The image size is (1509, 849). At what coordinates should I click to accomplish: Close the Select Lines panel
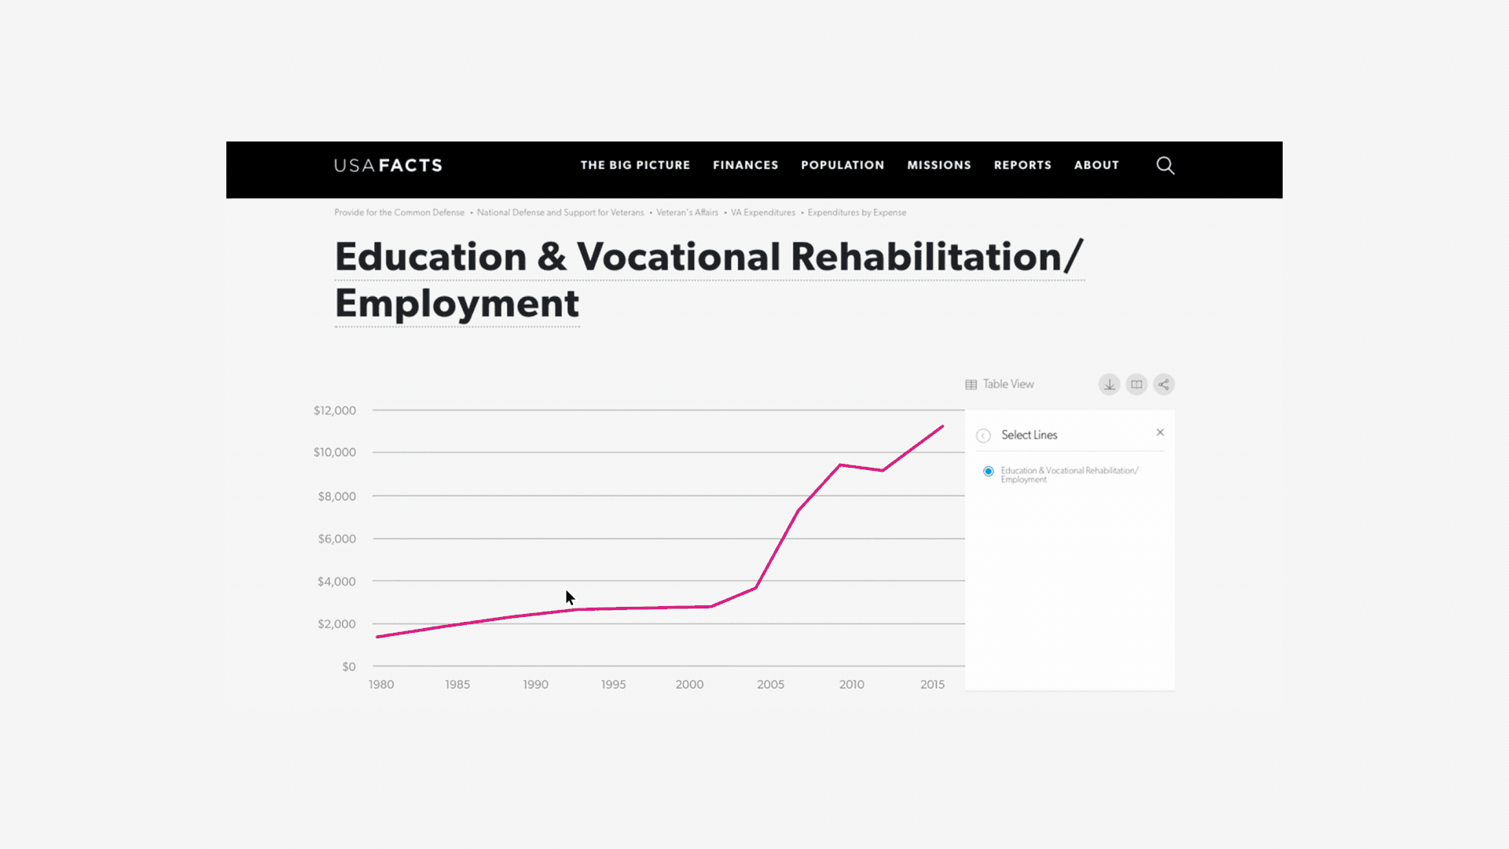[1160, 432]
